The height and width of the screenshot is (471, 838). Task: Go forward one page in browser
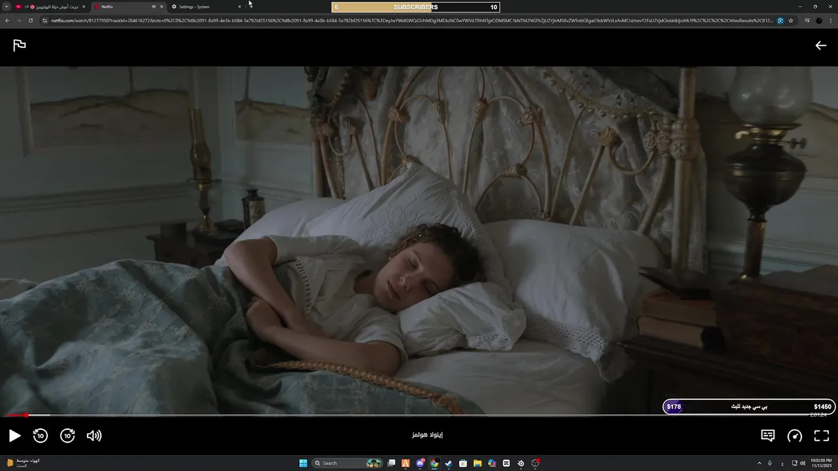pyautogui.click(x=18, y=20)
